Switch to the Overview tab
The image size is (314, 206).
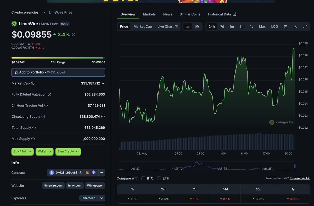click(x=128, y=14)
